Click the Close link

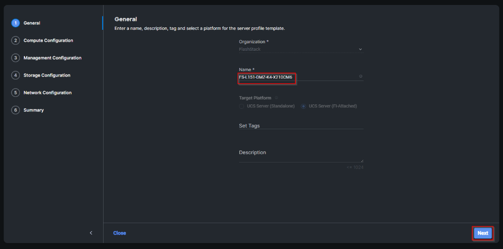tap(120, 233)
